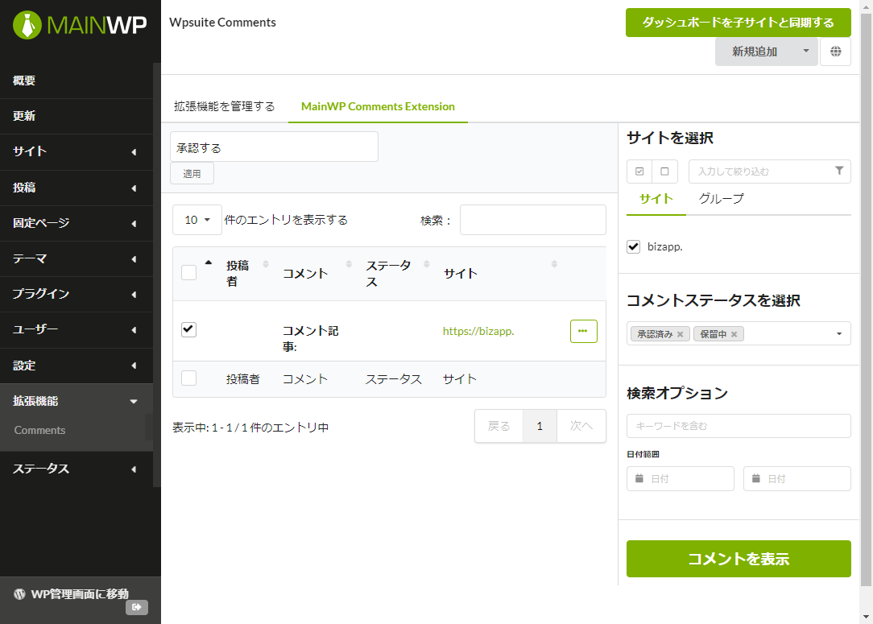Open the 承認する bulk action dropdown
Viewport: 873px width, 624px height.
[x=274, y=147]
